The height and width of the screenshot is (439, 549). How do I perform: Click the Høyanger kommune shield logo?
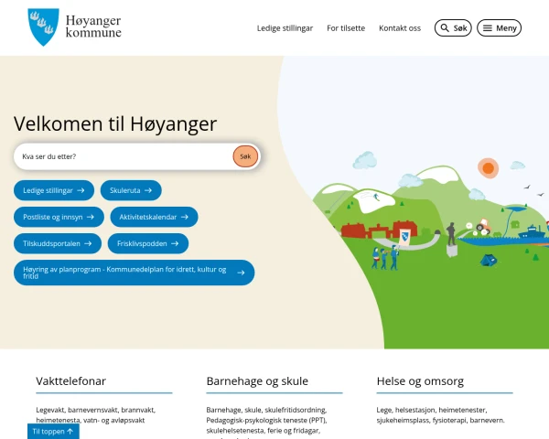click(43, 27)
